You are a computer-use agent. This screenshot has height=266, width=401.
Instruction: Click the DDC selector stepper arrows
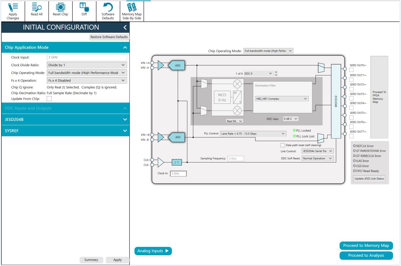click(x=276, y=73)
